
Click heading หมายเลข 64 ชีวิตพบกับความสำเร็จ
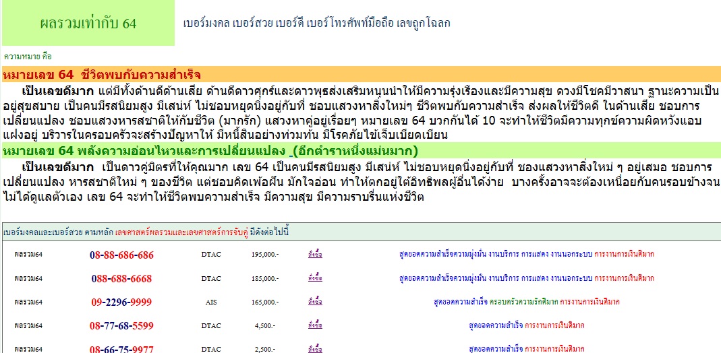(x=102, y=75)
